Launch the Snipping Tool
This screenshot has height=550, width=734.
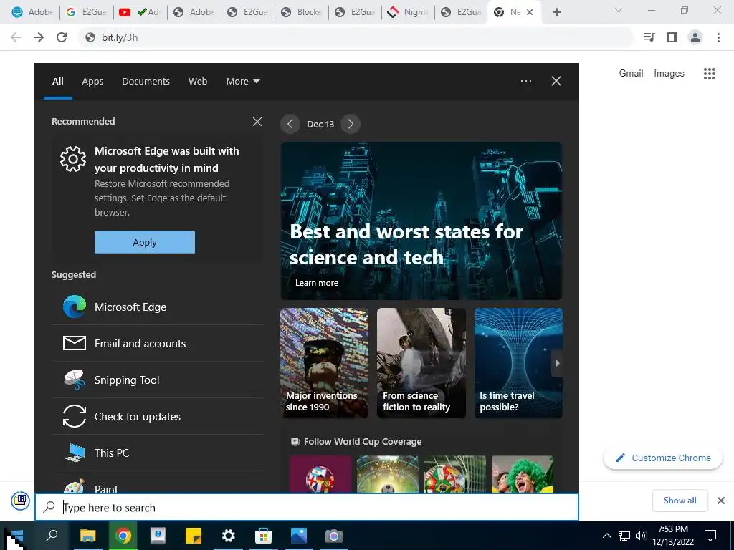(157, 380)
